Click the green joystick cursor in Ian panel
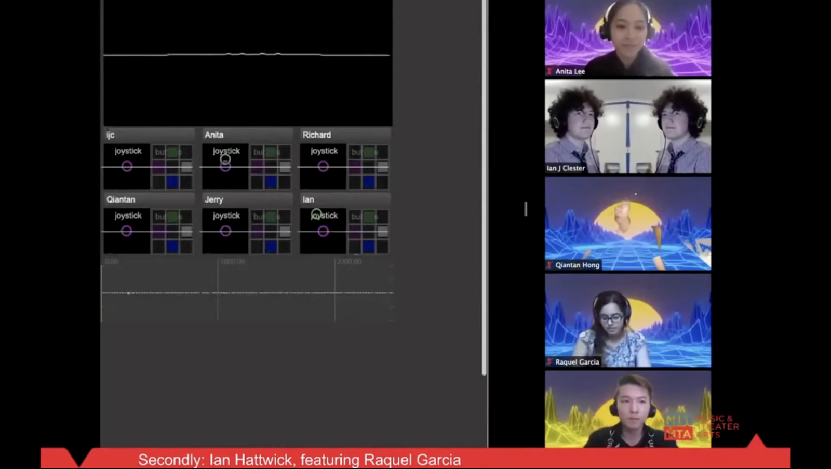This screenshot has width=831, height=469. click(316, 213)
